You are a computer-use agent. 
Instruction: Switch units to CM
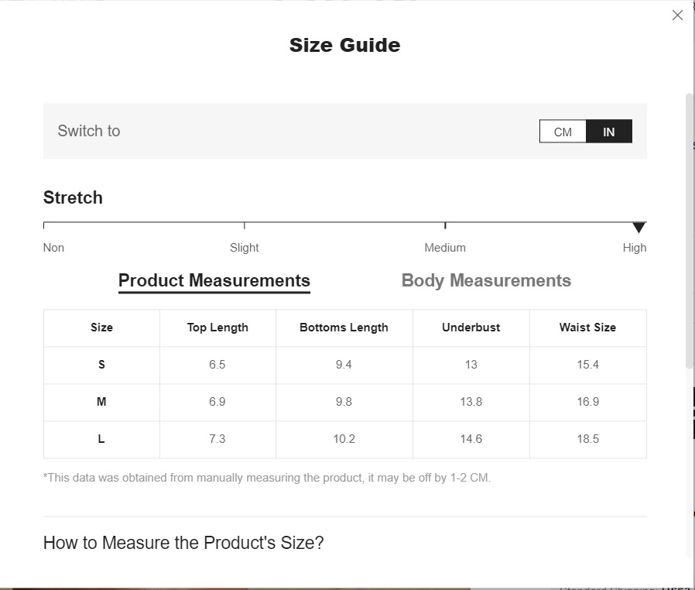click(563, 132)
